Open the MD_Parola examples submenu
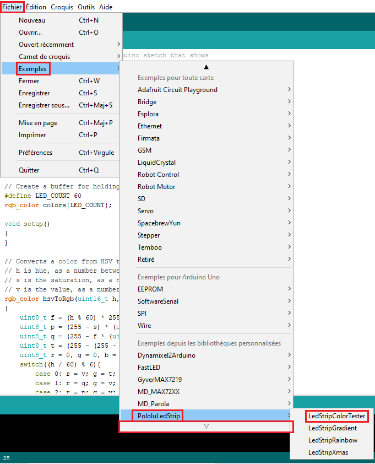This screenshot has width=375, height=464. (x=206, y=404)
